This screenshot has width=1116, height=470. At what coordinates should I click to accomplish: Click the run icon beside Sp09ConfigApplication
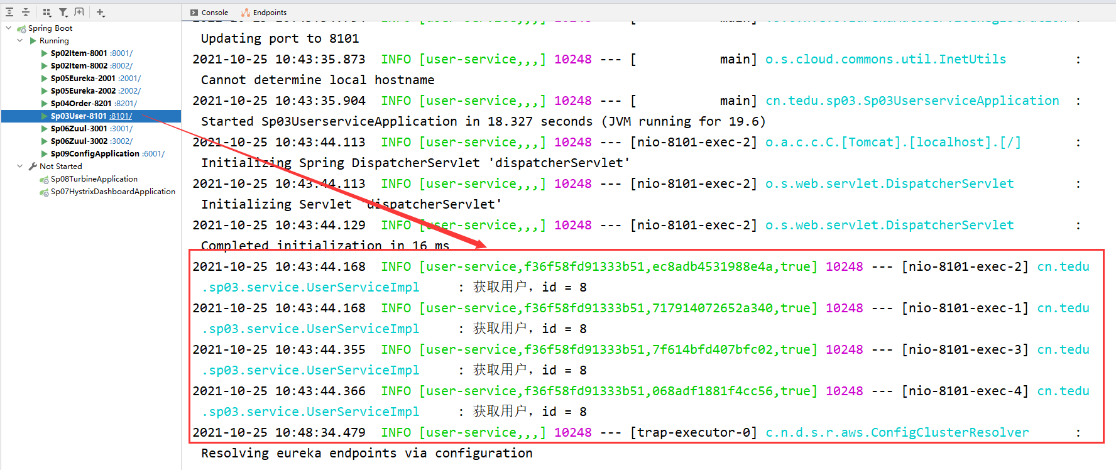pos(45,154)
